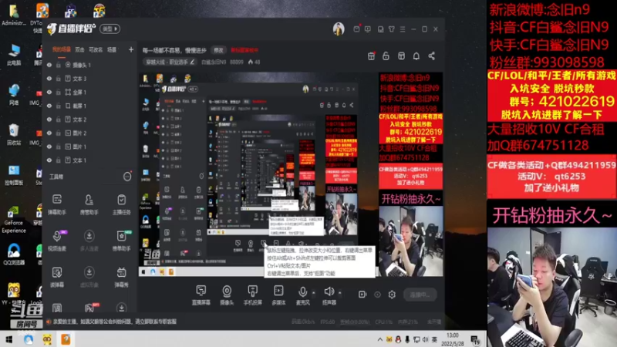Hide the 文本 2 source
The image size is (617, 347).
click(x=49, y=120)
